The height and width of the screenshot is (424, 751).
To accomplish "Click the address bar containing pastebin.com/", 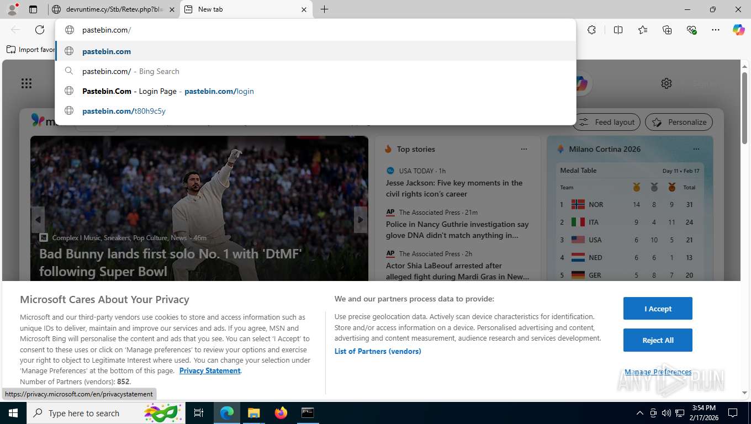I will click(316, 30).
